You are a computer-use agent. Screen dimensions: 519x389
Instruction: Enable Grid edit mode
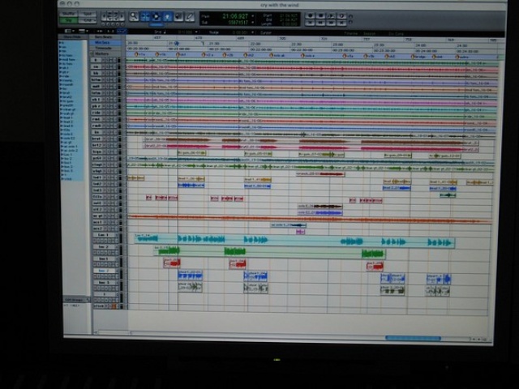[88, 20]
